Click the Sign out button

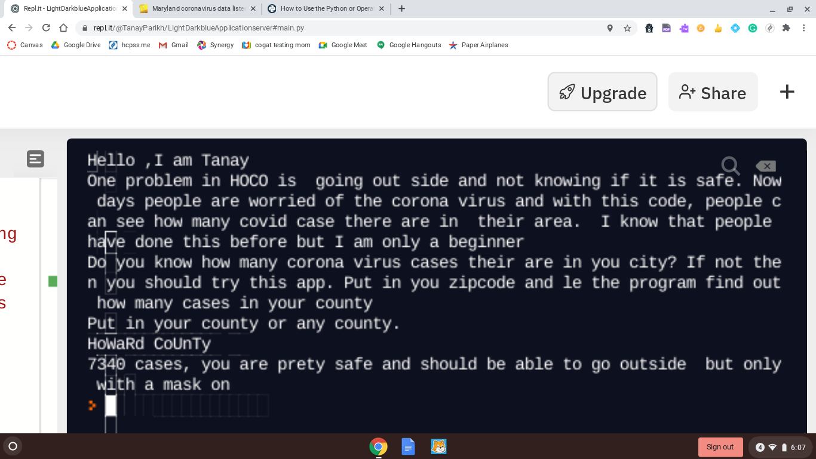[x=720, y=447]
